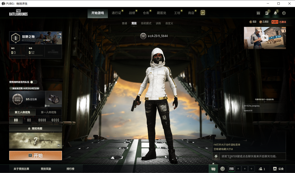Open the 仓库 tab

[146, 13]
